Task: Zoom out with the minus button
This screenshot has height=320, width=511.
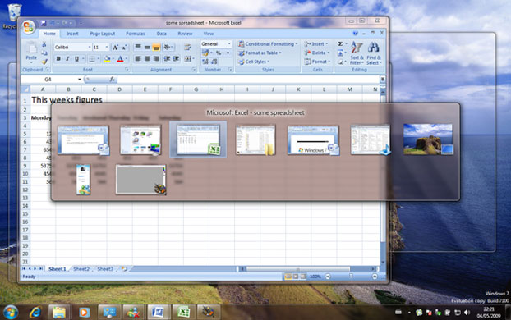Action: click(x=328, y=277)
